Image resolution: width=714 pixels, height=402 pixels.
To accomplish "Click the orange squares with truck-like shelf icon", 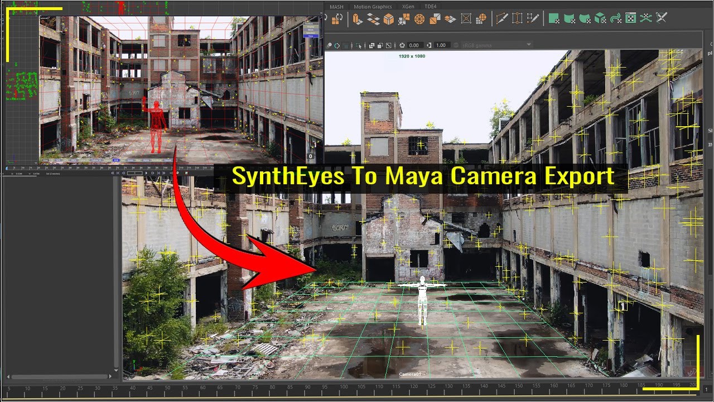I will pyautogui.click(x=403, y=19).
